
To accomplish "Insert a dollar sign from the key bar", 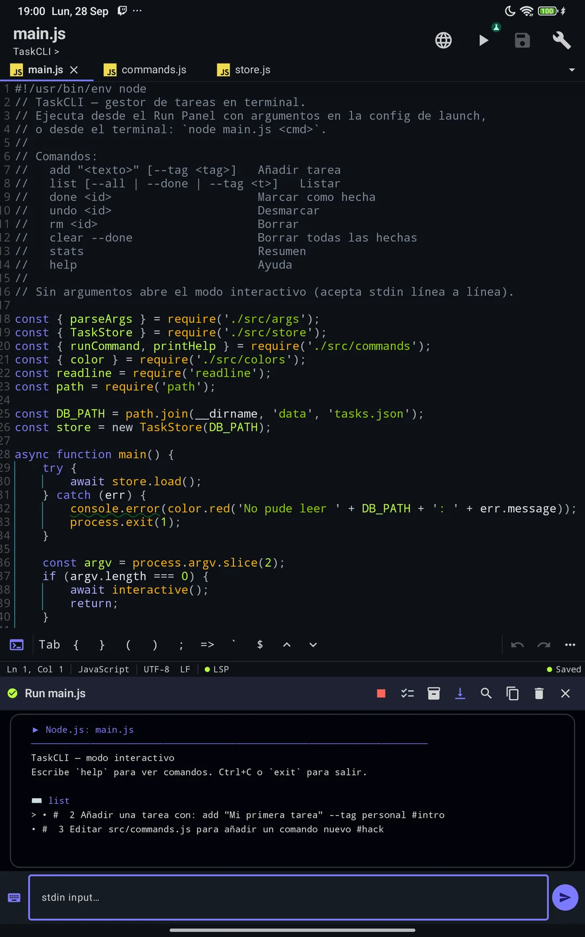I will click(260, 645).
